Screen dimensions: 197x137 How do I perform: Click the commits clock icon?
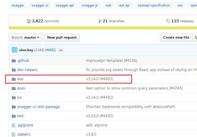pyautogui.click(x=29, y=21)
